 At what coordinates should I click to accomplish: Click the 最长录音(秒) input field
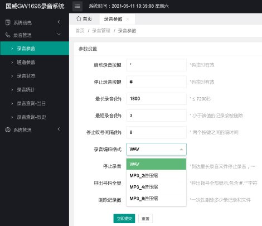pos(156,99)
